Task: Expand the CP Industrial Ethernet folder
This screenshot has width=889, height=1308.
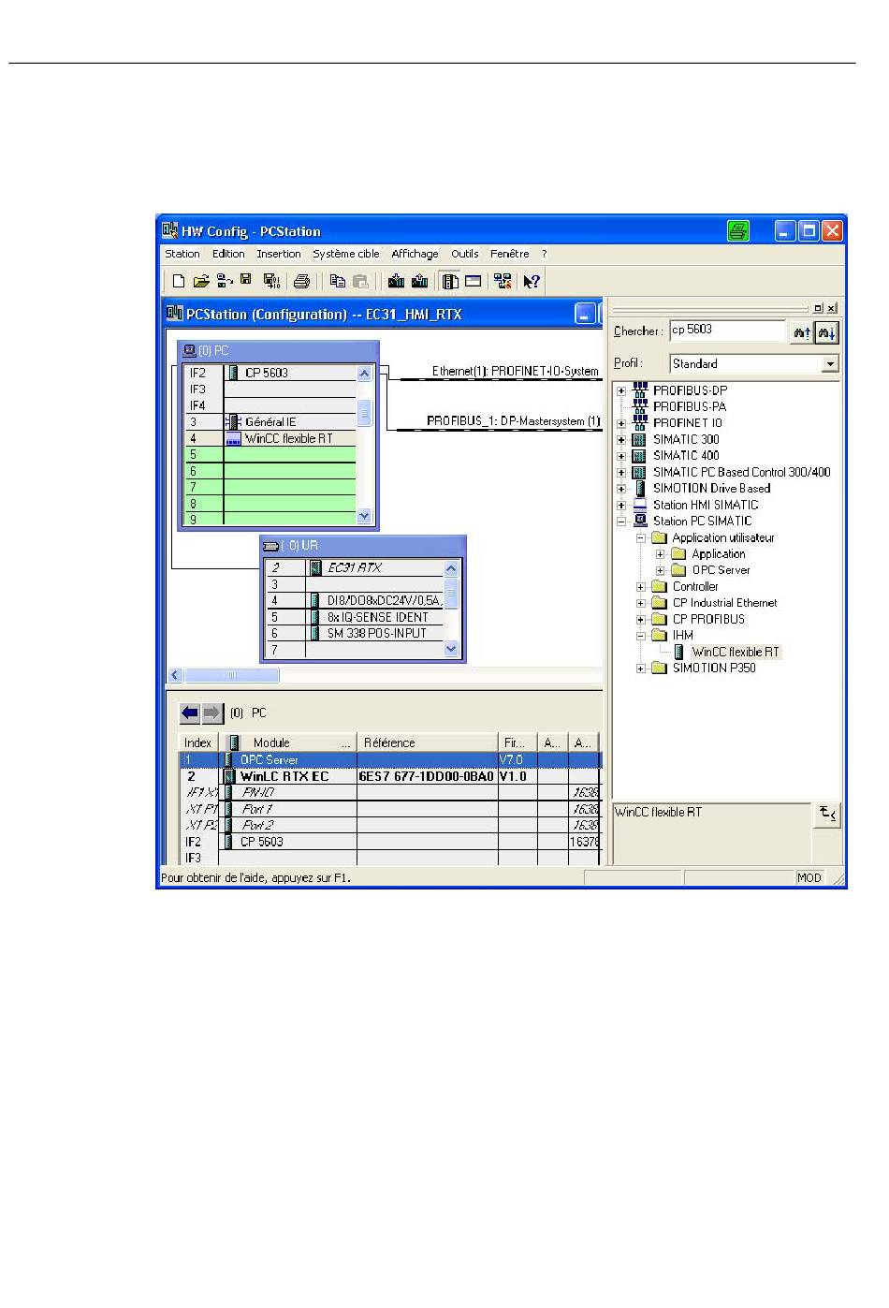Action: coord(641,603)
